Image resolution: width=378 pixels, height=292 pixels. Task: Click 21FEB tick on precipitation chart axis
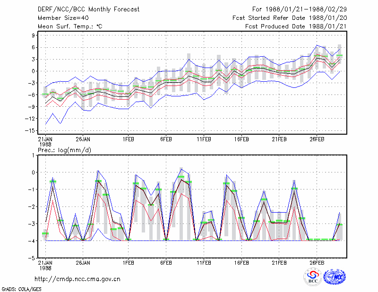(279, 263)
